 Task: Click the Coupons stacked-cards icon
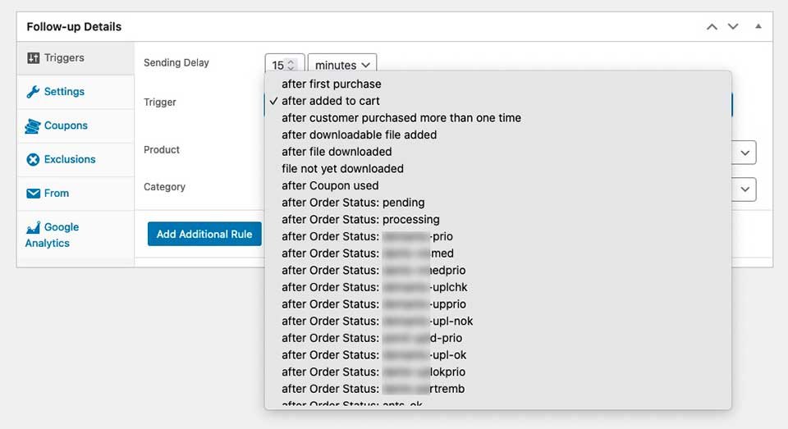tap(33, 126)
